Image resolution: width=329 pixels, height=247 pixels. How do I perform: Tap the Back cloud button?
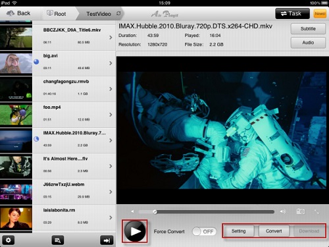[x=18, y=13]
